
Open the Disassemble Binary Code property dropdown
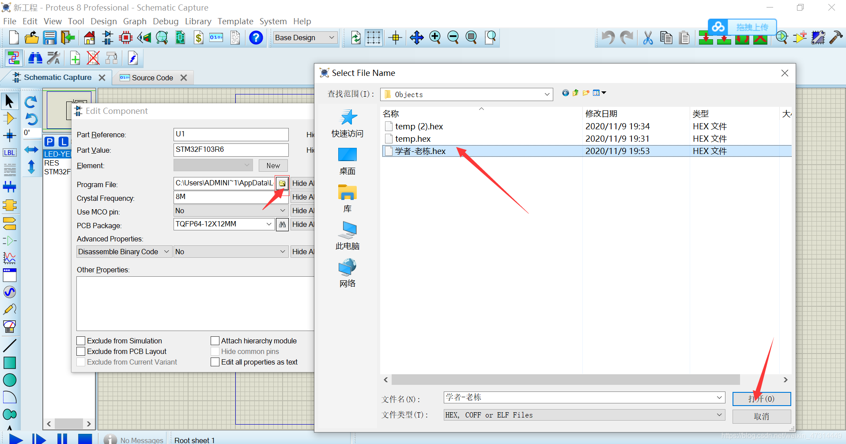124,252
